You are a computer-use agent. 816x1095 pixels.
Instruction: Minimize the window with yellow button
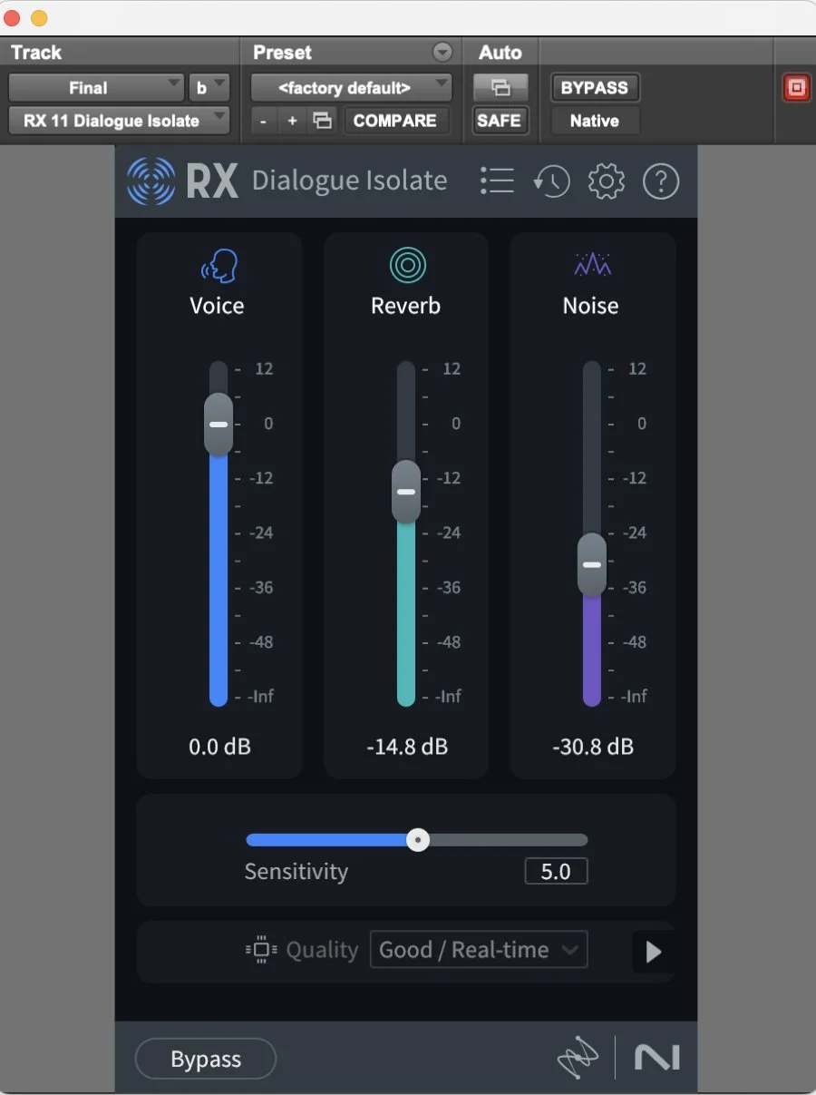coord(39,18)
